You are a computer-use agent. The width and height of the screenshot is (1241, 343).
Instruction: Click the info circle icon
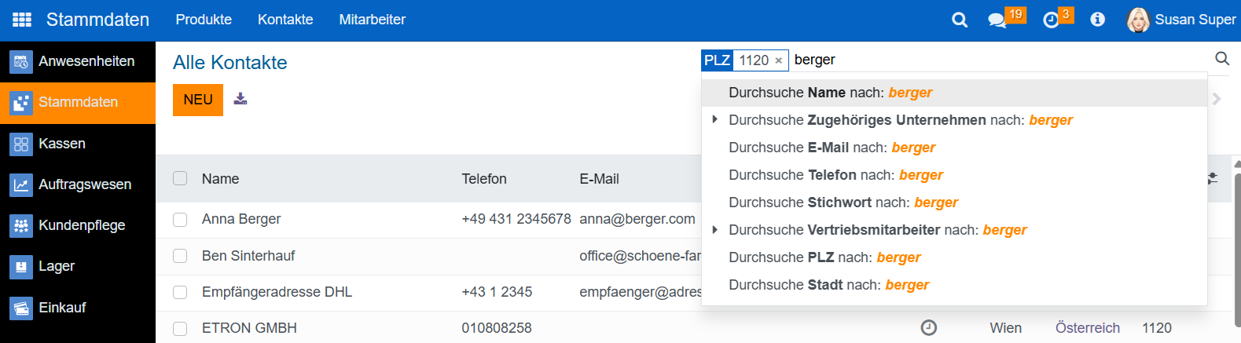[x=1098, y=20]
